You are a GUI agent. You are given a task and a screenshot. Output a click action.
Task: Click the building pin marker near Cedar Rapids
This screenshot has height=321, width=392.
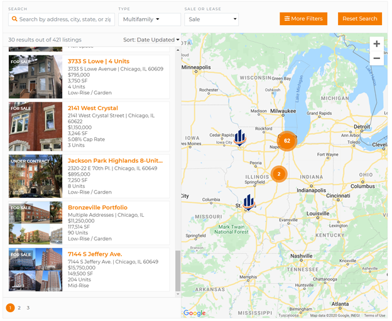coord(239,137)
